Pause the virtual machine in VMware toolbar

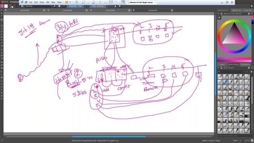tap(67, 2)
